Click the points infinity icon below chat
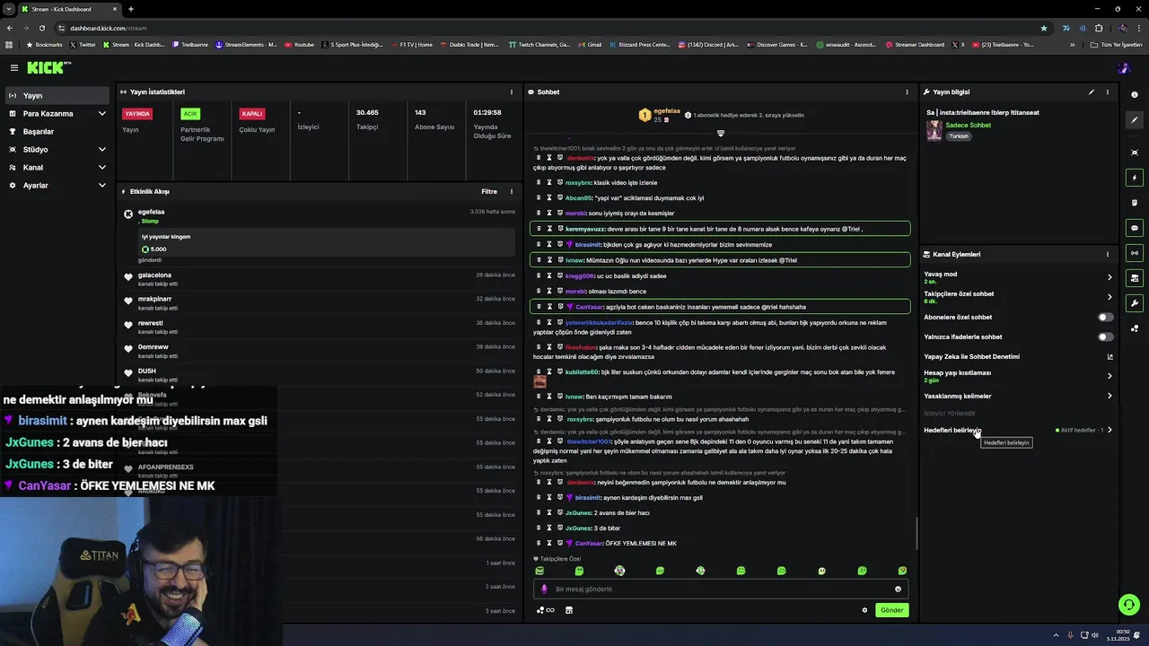1149x646 pixels. [545, 610]
